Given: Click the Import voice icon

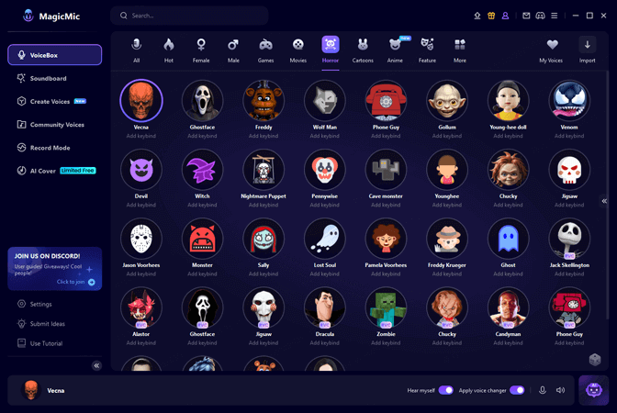Looking at the screenshot, I should [587, 45].
